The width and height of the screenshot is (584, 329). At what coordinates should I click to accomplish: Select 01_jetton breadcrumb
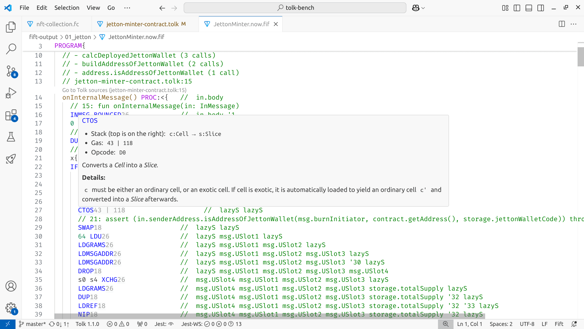point(78,37)
